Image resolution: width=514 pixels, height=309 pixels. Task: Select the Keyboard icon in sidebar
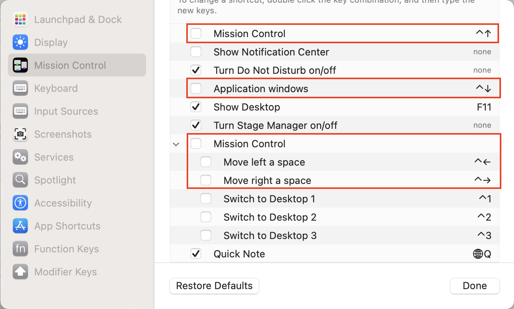click(20, 88)
